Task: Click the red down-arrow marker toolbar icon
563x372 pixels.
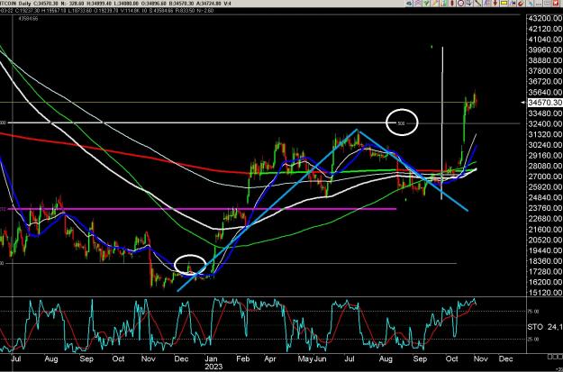Action: [495, 4]
